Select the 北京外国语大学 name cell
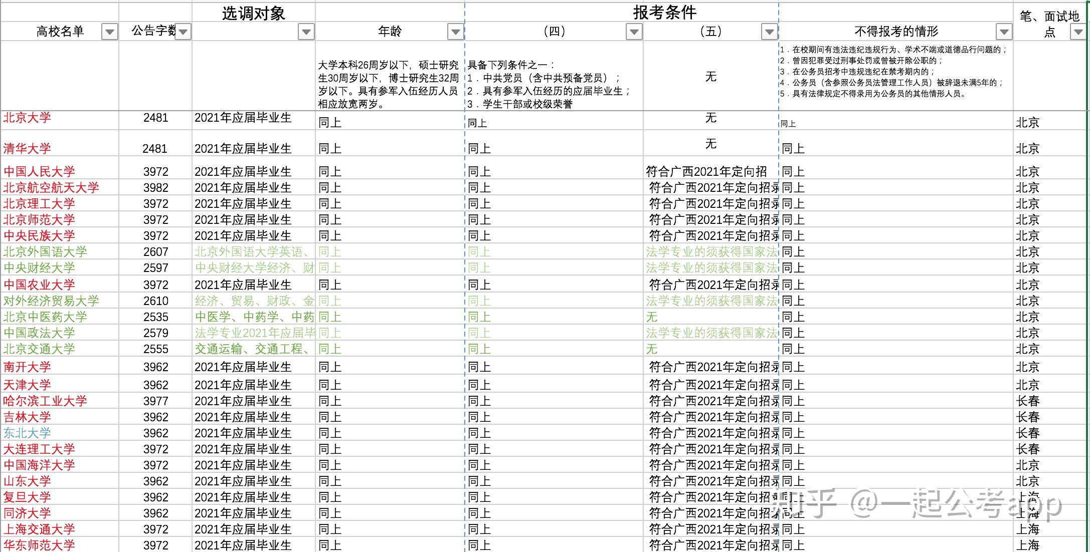 click(x=60, y=251)
